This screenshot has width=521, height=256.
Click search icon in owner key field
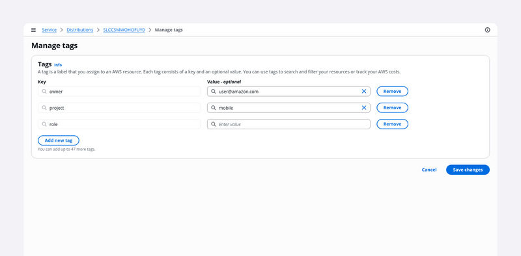44,91
